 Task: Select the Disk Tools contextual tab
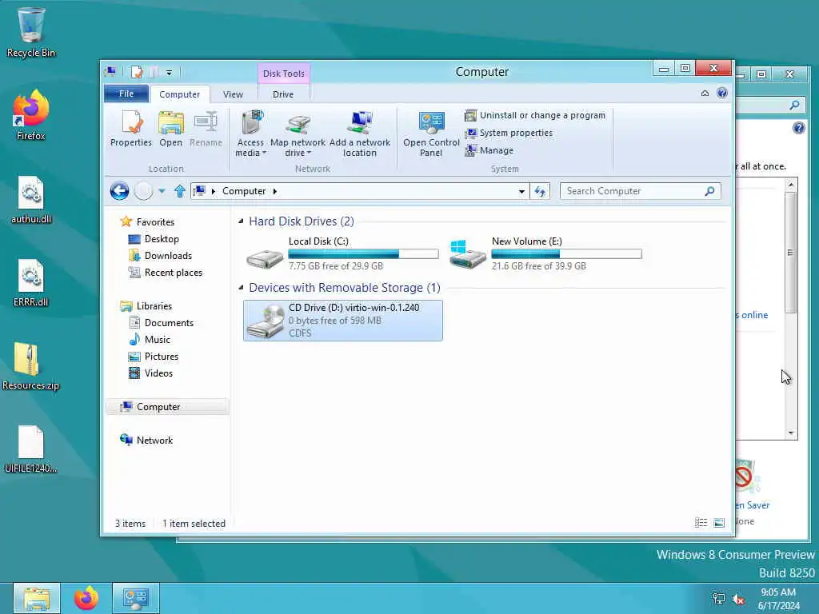[284, 74]
